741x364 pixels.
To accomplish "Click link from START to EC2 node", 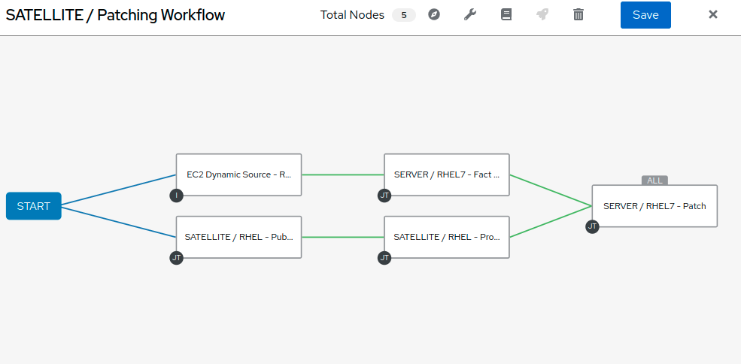I will pos(119,190).
